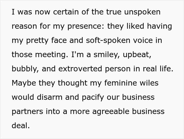Click the final word "deal"
This screenshot has width=184, height=139.
pos(20,126)
